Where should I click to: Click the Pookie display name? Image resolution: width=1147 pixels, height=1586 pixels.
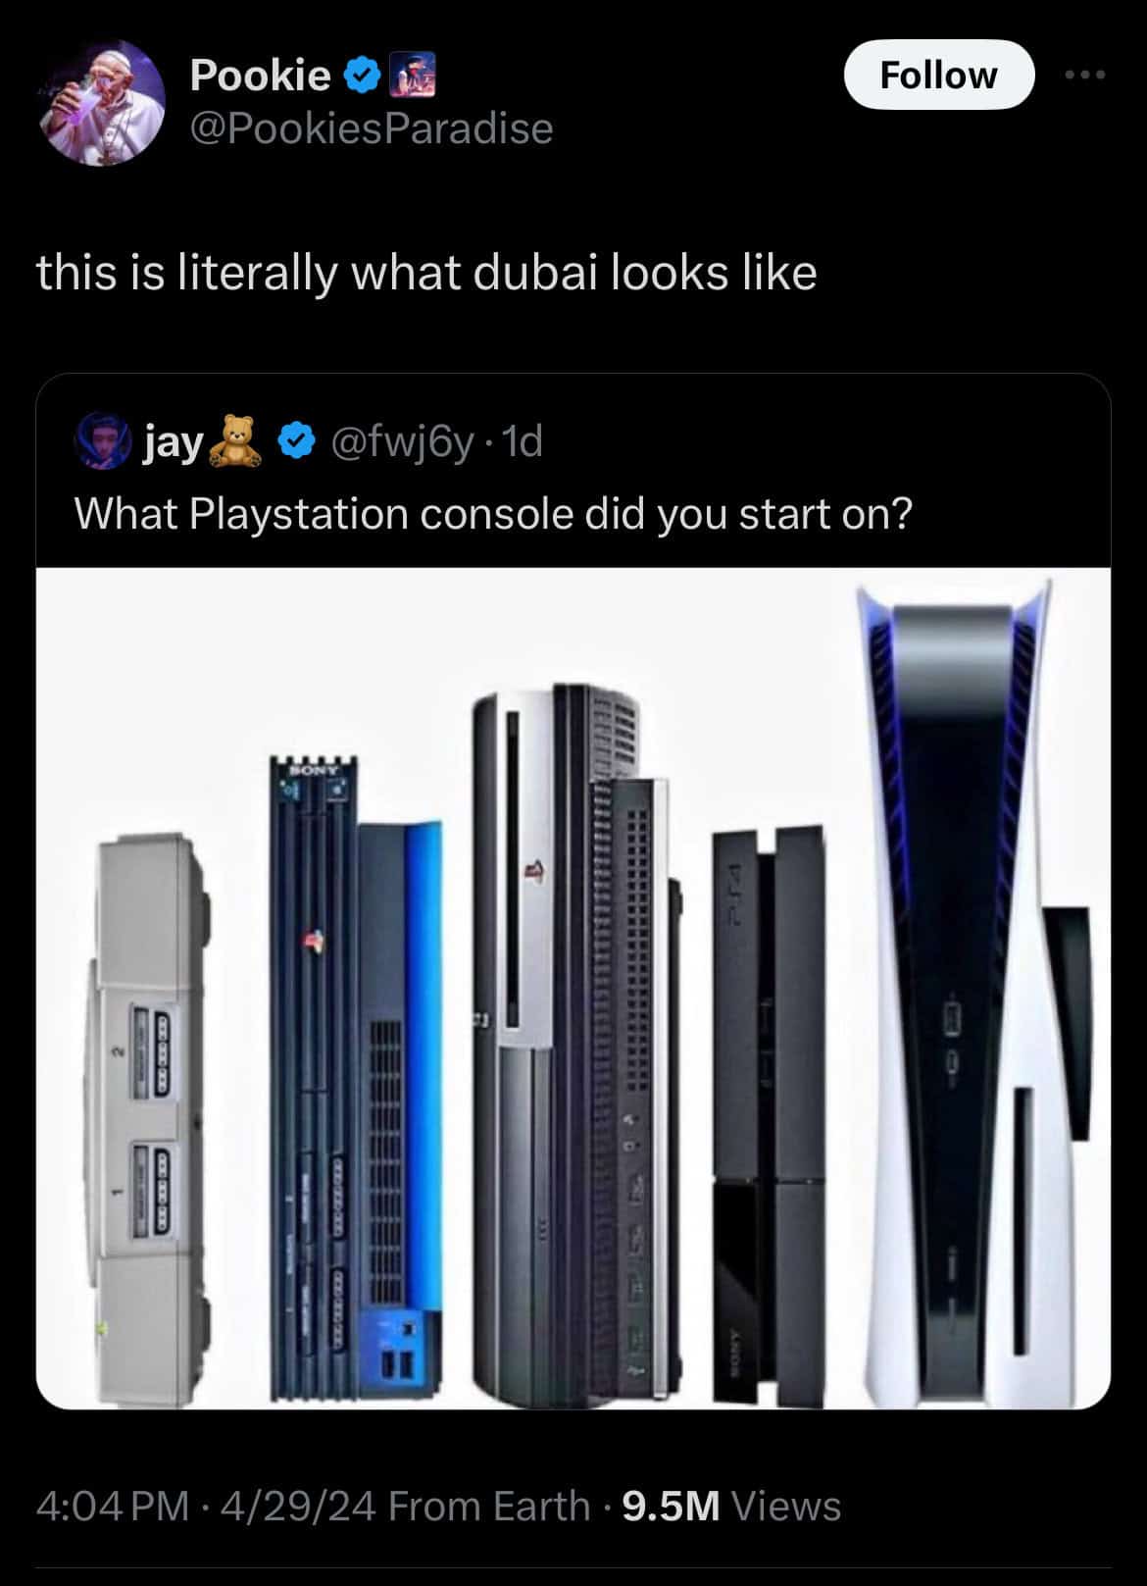[261, 76]
